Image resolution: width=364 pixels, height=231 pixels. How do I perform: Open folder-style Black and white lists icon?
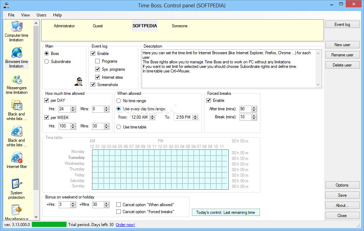(x=17, y=105)
